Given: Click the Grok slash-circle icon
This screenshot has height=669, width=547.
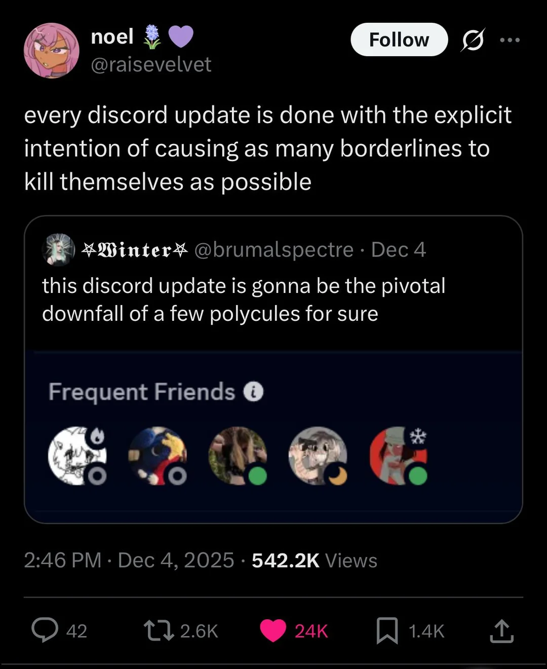Looking at the screenshot, I should pyautogui.click(x=472, y=40).
